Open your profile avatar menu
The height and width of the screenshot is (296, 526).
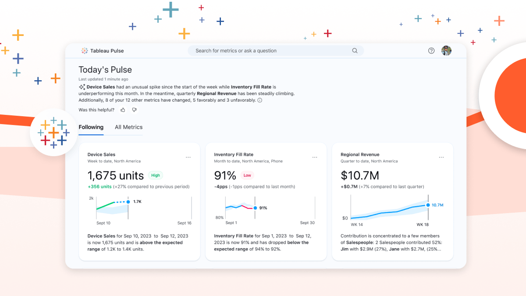pos(446,50)
